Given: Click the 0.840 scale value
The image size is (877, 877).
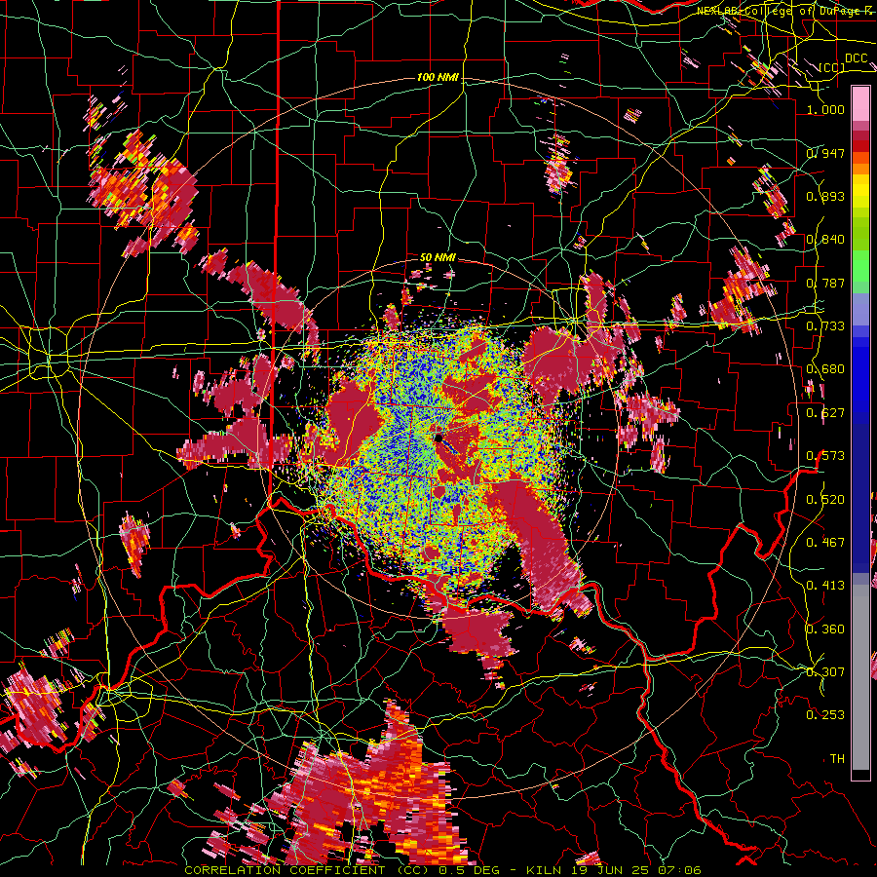Looking at the screenshot, I should point(825,240).
